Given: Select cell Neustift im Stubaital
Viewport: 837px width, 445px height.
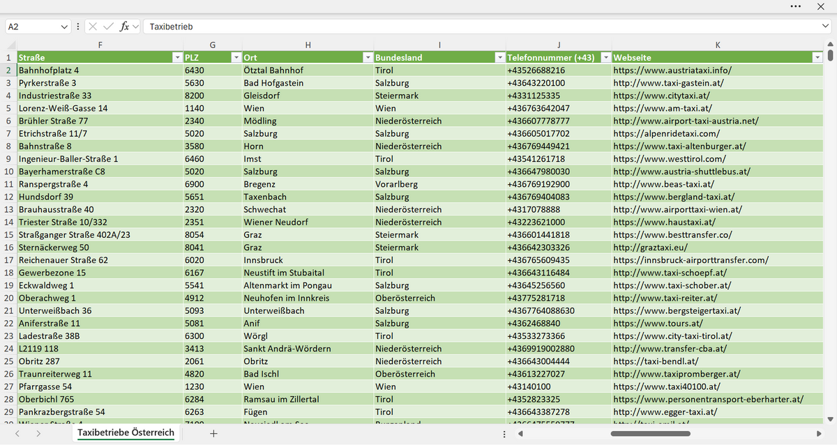Looking at the screenshot, I should 308,273.
